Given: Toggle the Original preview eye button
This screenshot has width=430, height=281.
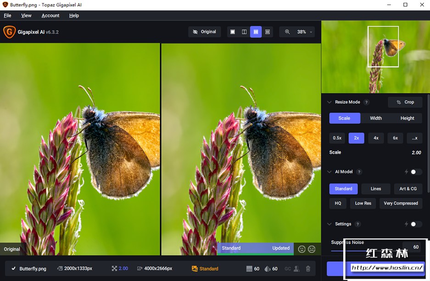Looking at the screenshot, I should [x=205, y=32].
